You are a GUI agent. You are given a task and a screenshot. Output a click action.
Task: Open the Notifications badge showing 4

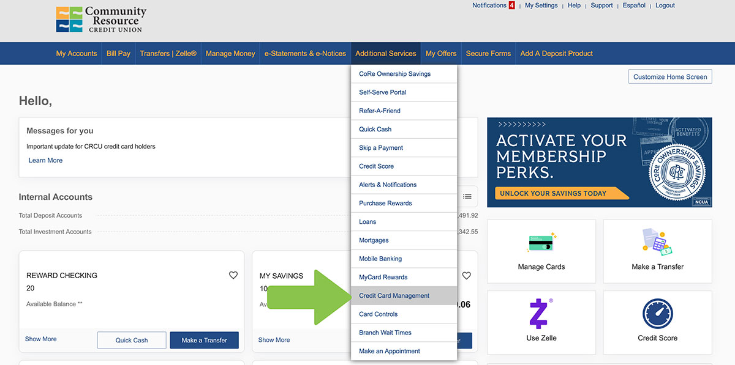click(511, 6)
